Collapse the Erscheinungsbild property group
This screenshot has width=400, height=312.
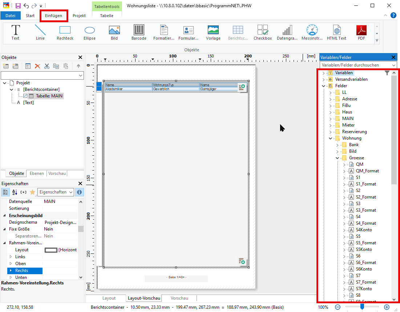pos(4,216)
